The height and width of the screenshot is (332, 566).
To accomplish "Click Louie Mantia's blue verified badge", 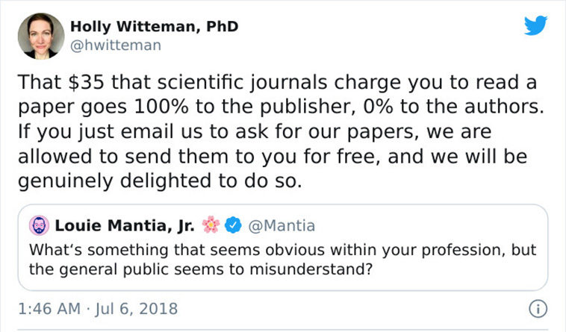I will point(233,225).
